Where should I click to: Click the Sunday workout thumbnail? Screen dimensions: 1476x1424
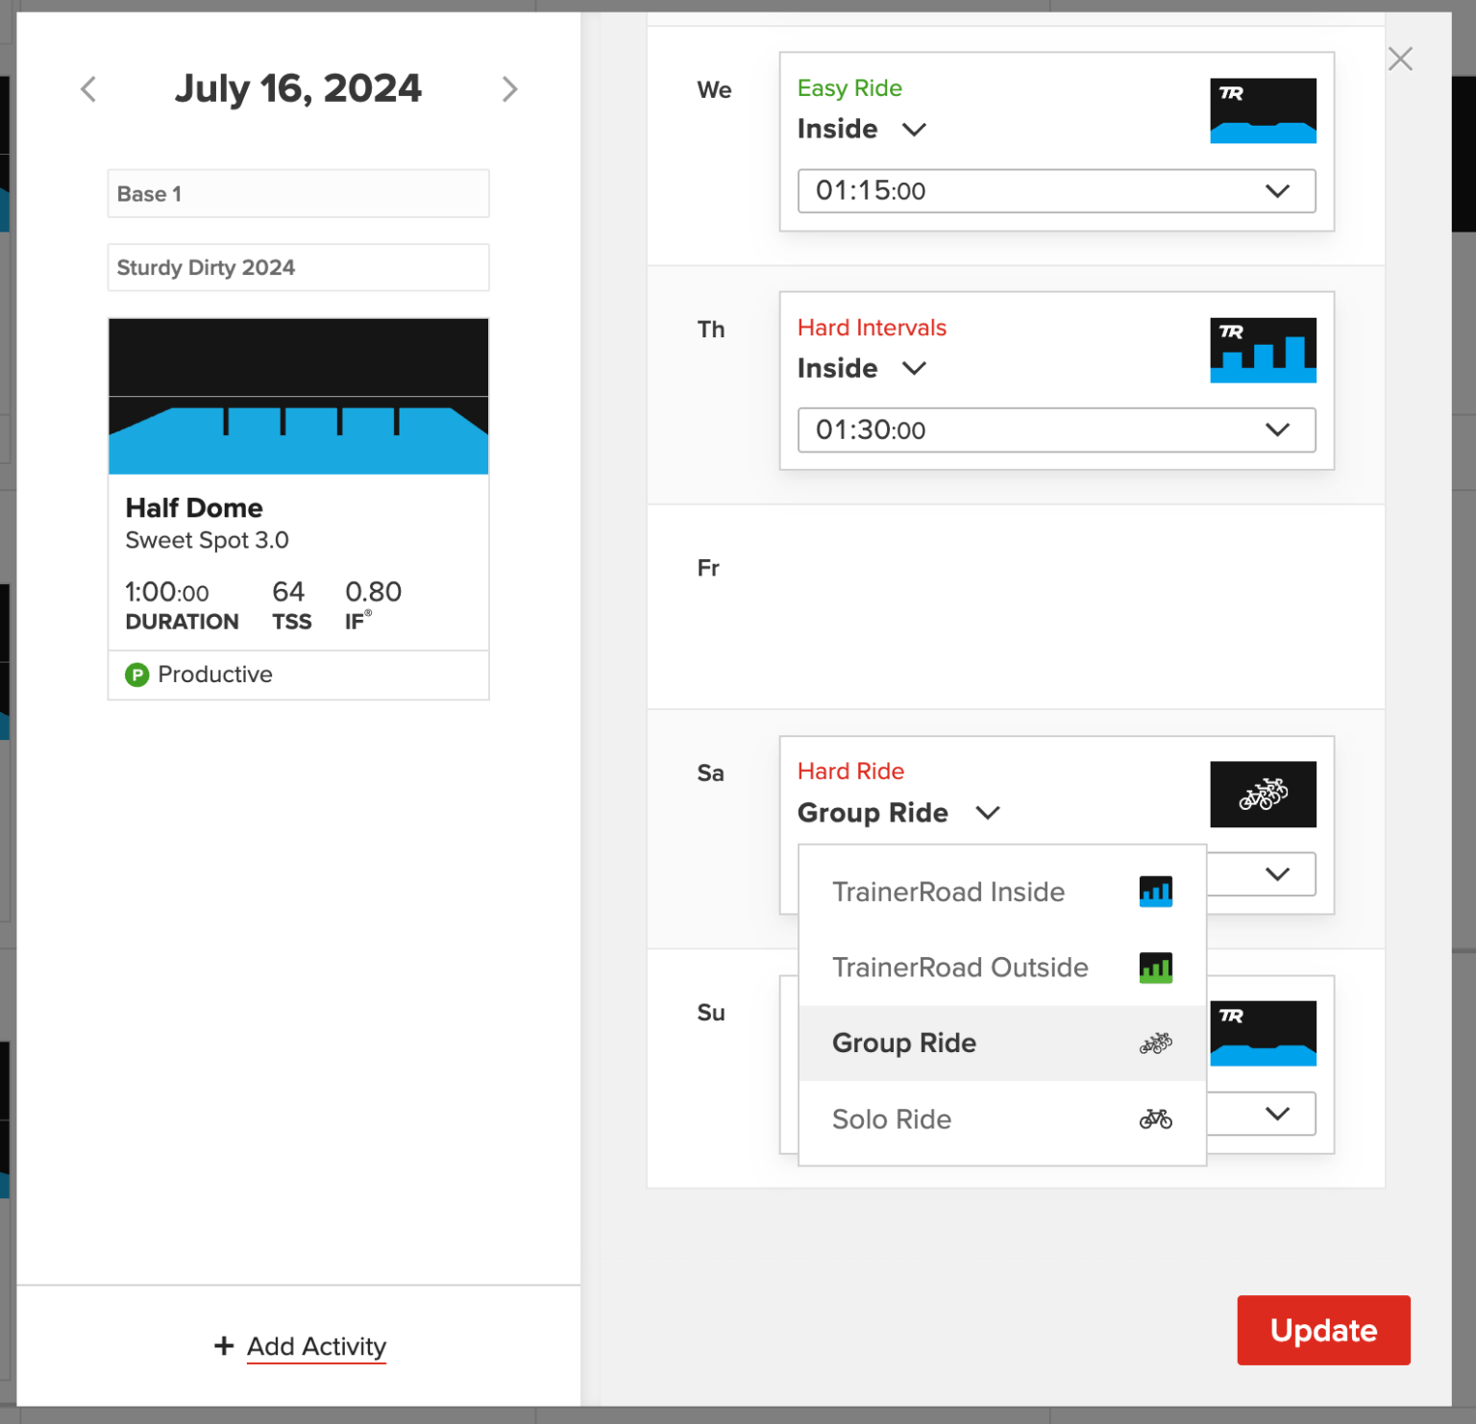click(1263, 1033)
